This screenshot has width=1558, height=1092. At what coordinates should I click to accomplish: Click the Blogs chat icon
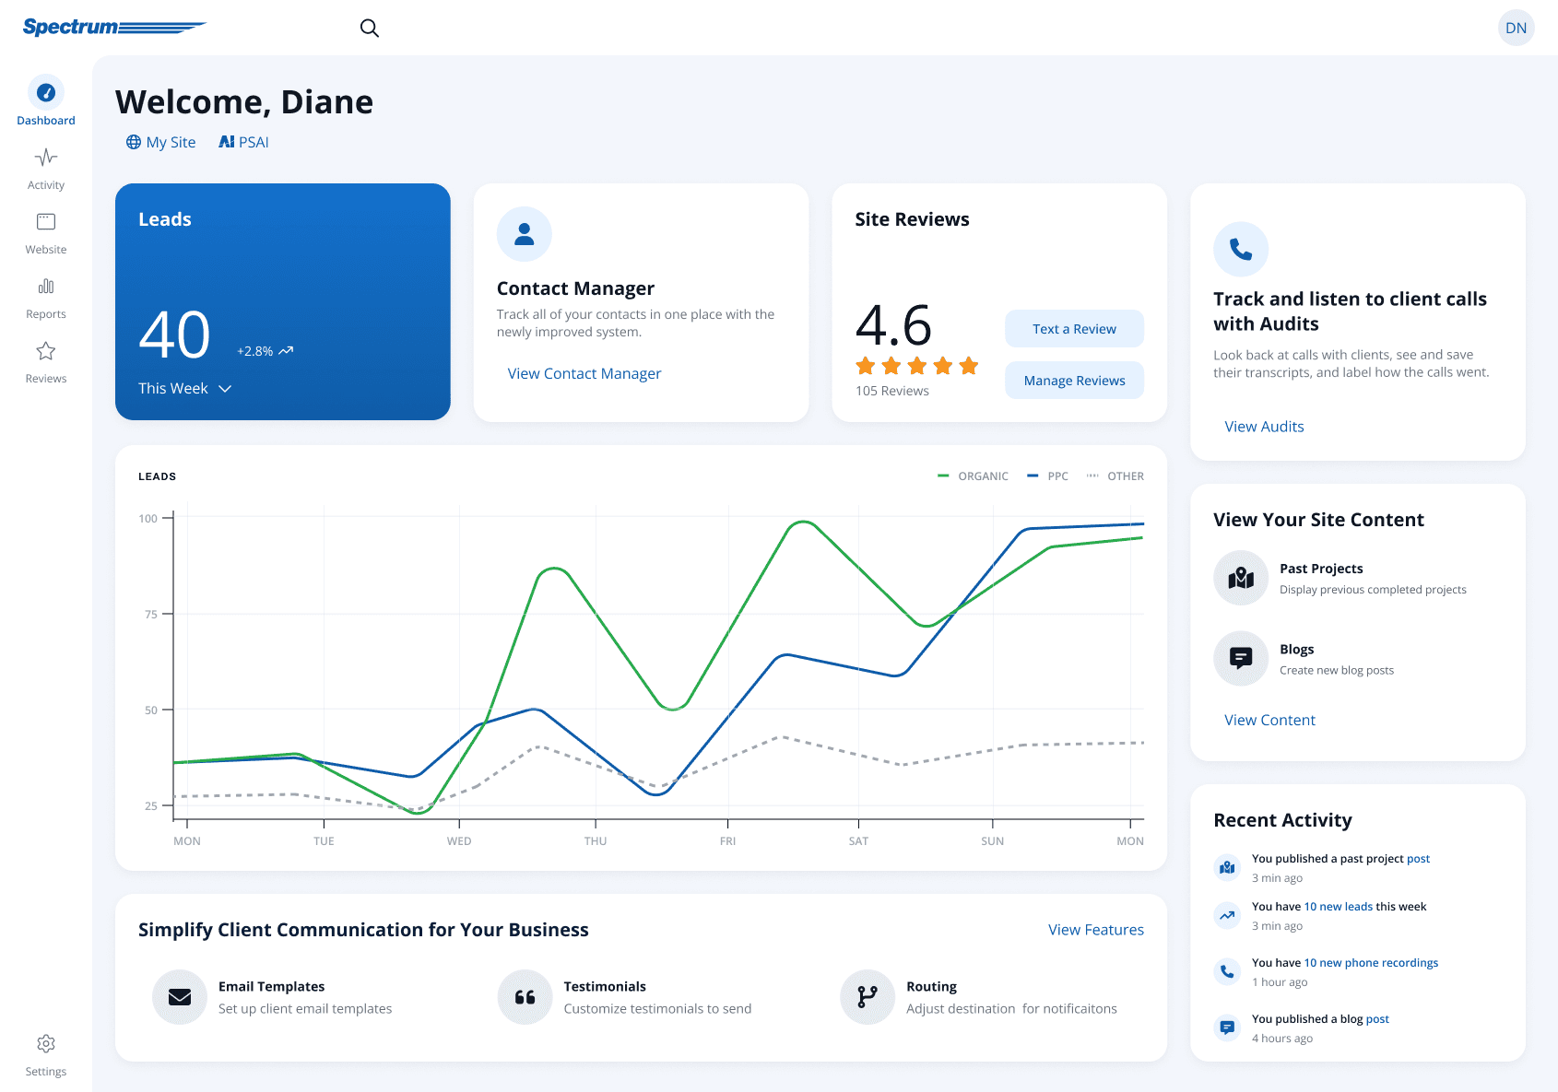(1241, 658)
